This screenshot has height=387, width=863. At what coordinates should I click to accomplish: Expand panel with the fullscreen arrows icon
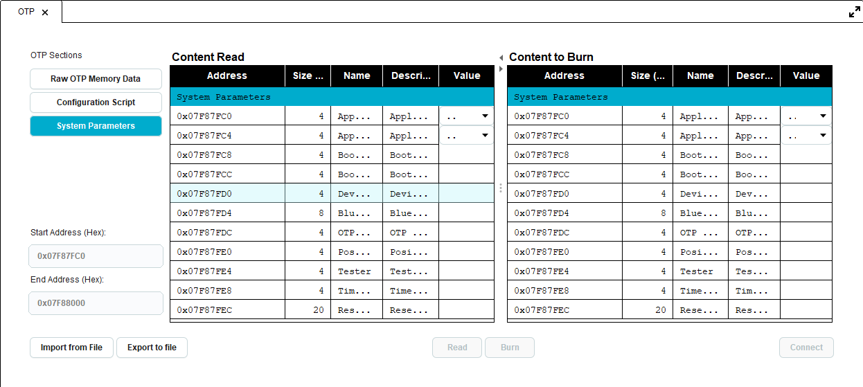click(855, 12)
